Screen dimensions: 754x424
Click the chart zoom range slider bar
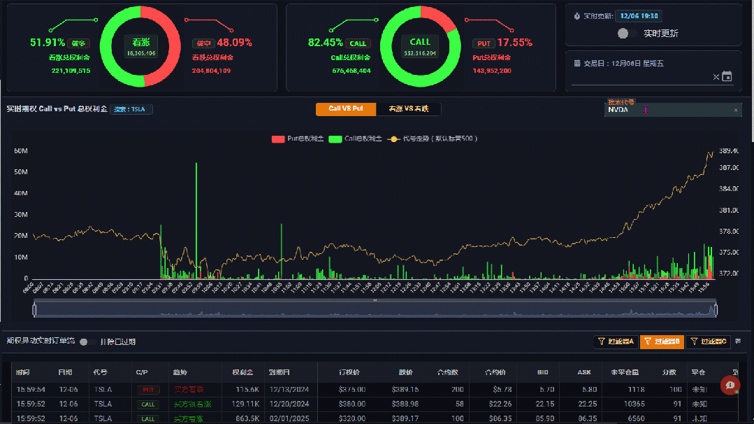[375, 309]
